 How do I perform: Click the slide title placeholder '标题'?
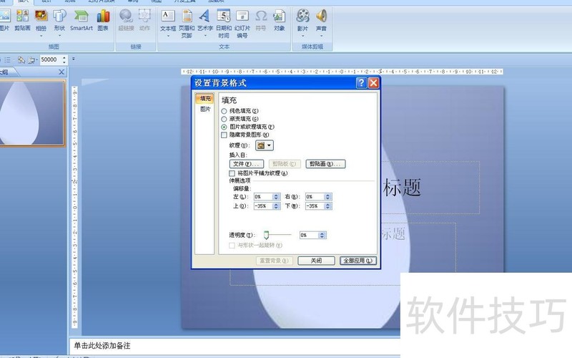(402, 188)
